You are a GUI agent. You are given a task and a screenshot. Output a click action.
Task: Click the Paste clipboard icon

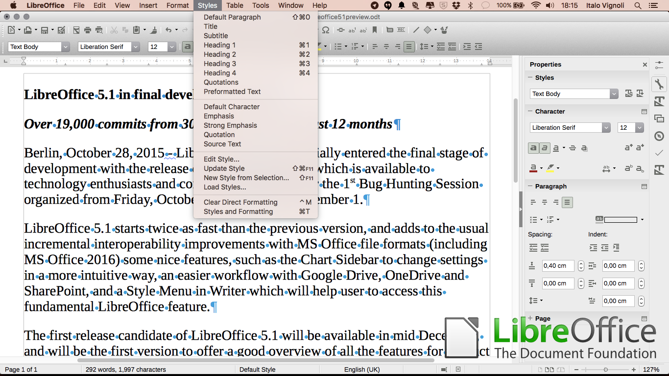point(137,30)
